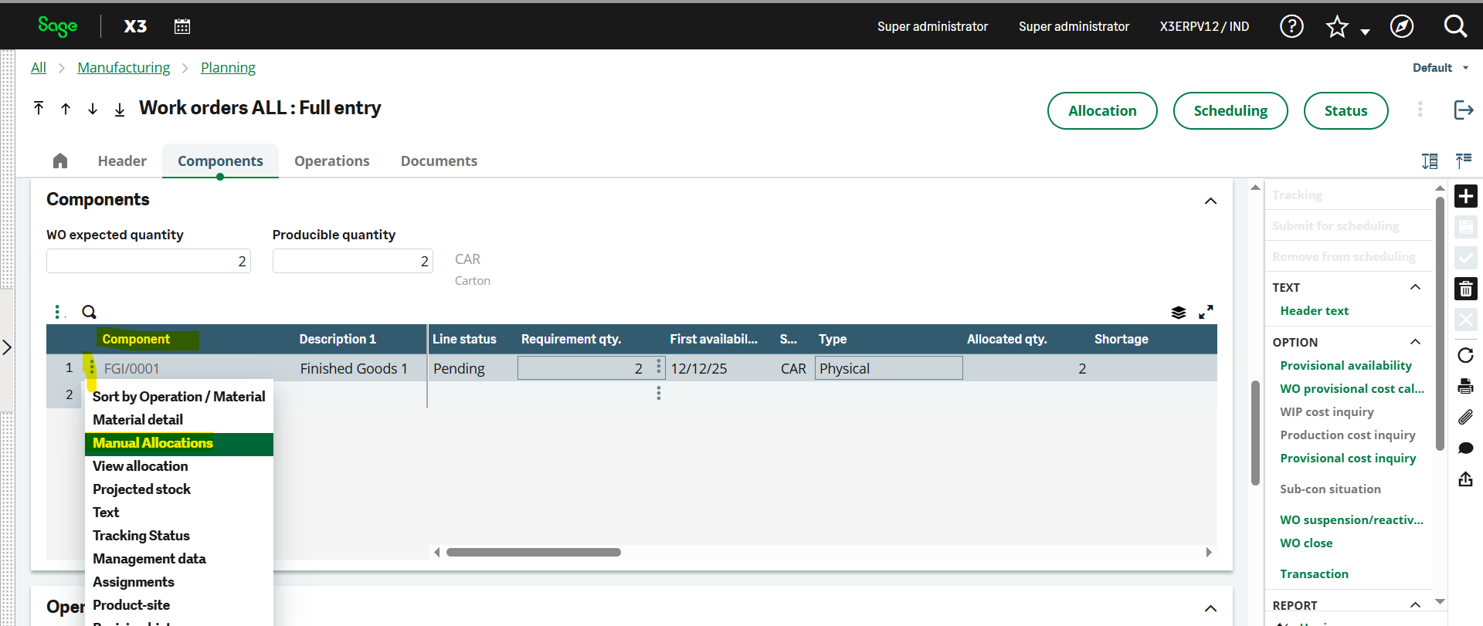Click the expand all sections icon
Screen dimensions: 1483x626
1430,161
